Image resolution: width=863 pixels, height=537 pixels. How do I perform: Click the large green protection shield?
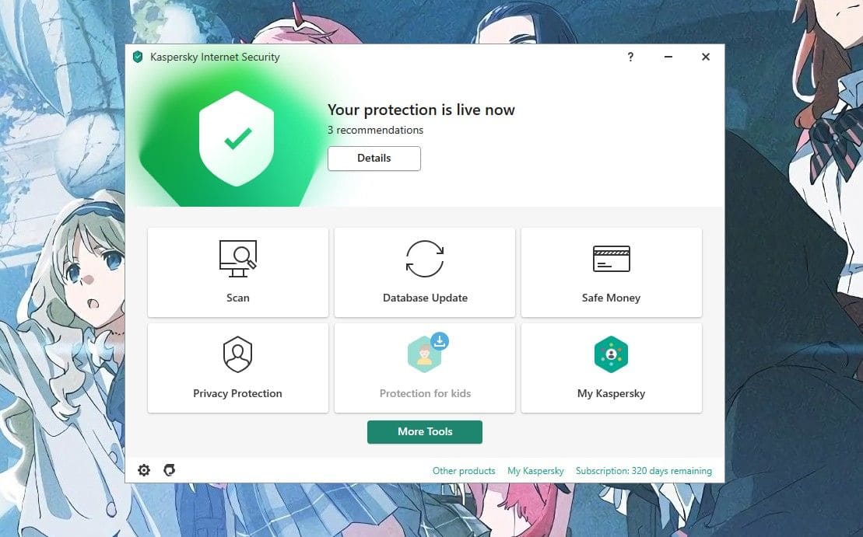(237, 138)
